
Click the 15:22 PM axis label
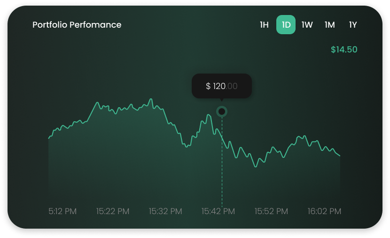point(113,211)
